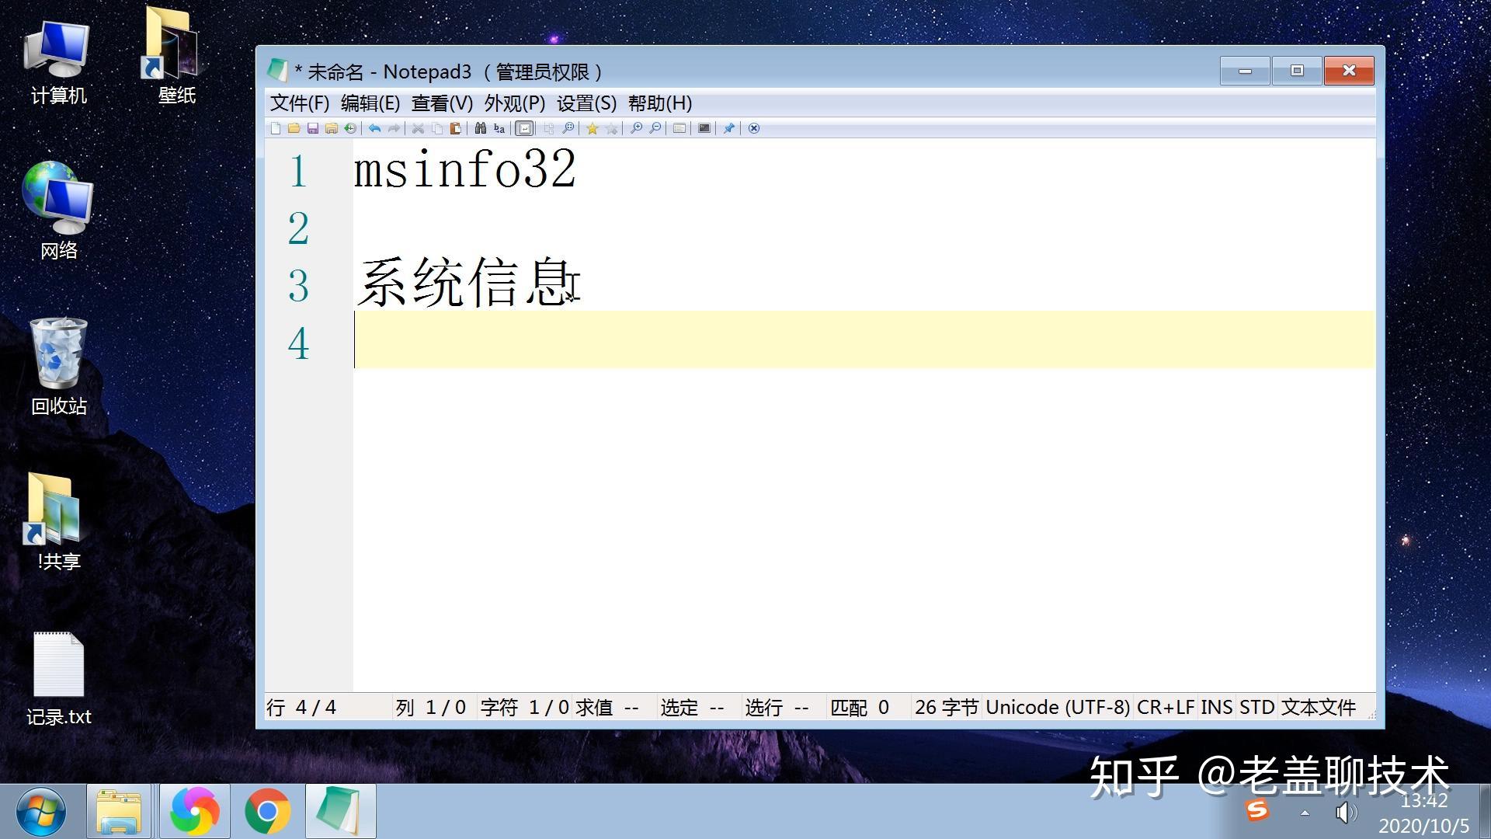Click CR+LF to change line endings
1491x839 pixels.
pos(1165,707)
